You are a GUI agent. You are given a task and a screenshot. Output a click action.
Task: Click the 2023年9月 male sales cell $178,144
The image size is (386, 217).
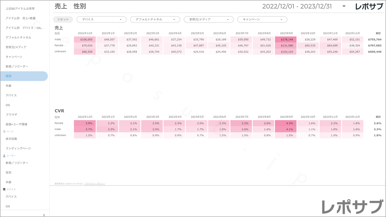(x=286, y=40)
